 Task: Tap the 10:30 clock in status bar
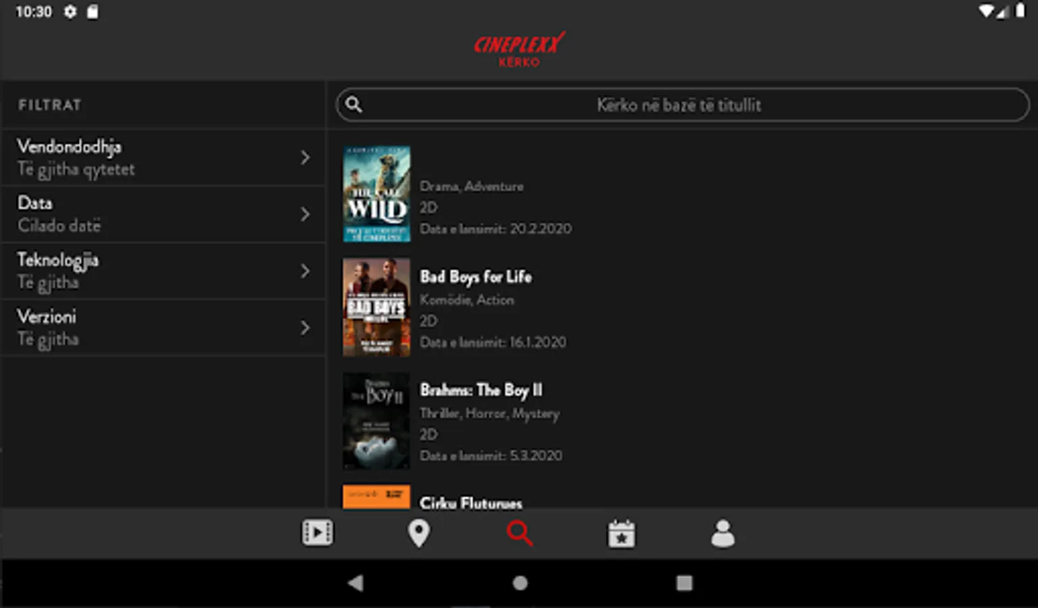[x=33, y=11]
